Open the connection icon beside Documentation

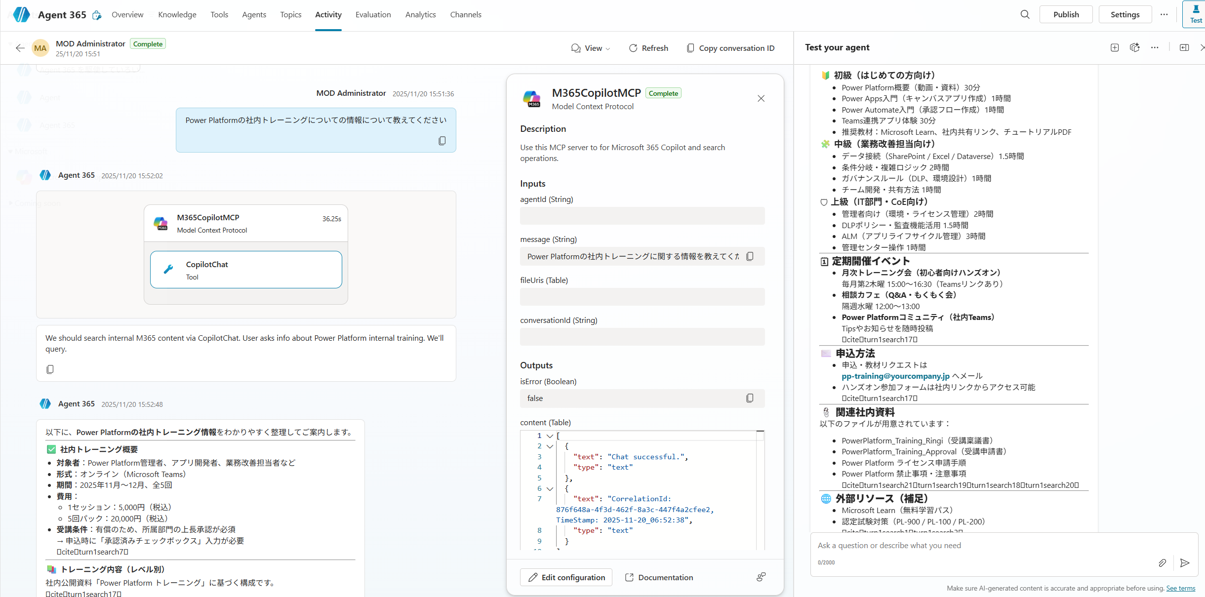(761, 577)
